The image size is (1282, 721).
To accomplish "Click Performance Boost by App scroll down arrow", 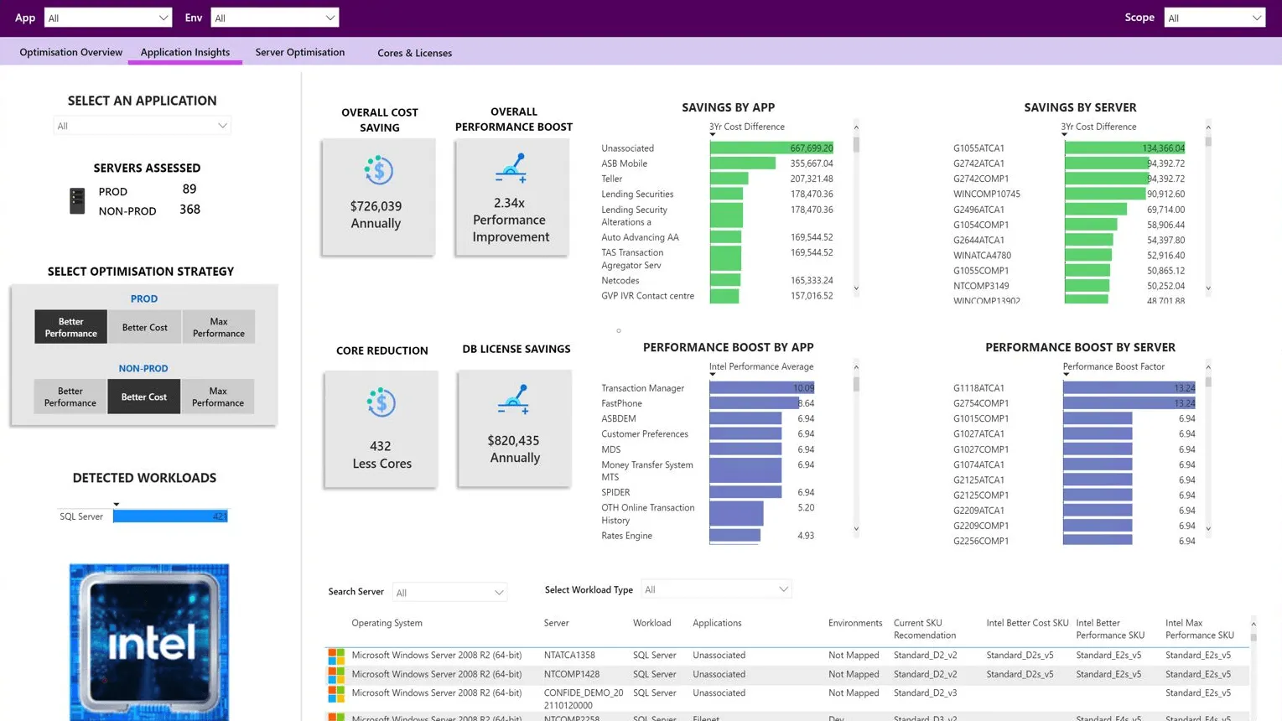I will click(x=856, y=529).
